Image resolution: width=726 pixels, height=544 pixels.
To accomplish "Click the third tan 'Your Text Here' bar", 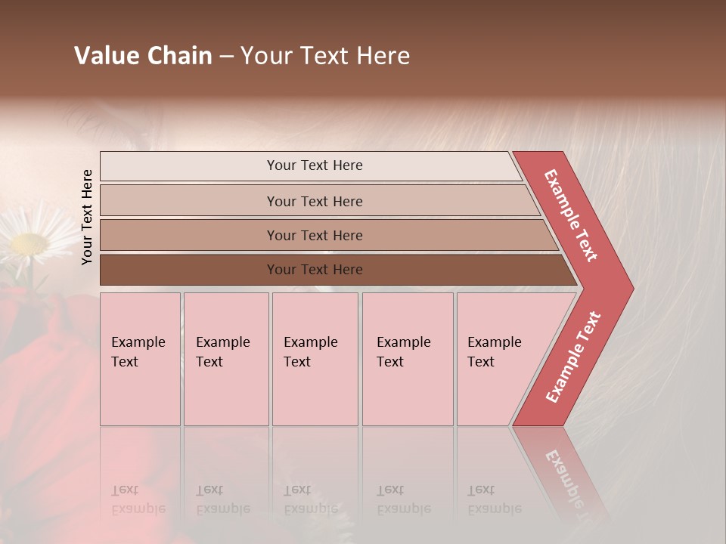I will tap(329, 235).
